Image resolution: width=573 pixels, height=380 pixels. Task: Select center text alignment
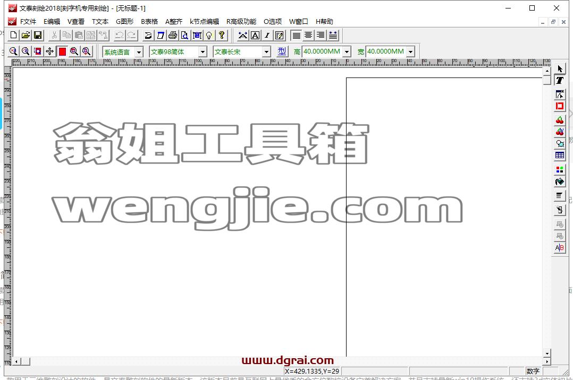(x=308, y=36)
